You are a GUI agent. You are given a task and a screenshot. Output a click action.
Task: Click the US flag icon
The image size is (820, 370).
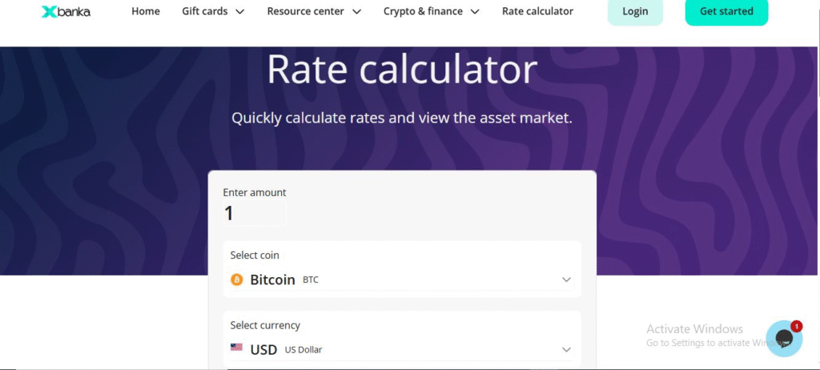(236, 348)
